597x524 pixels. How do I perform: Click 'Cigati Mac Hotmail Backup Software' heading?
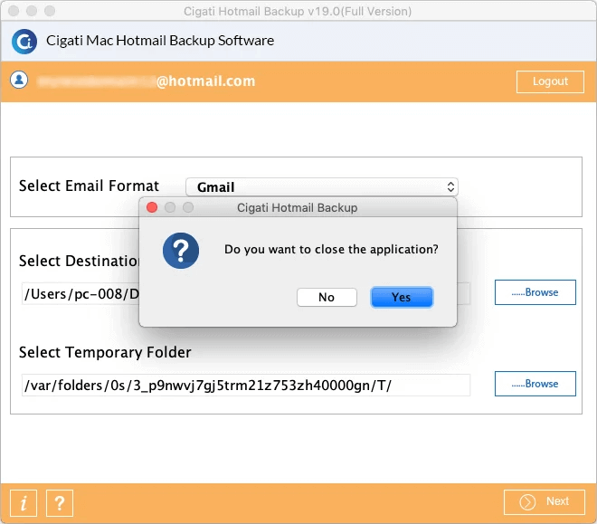pos(160,41)
